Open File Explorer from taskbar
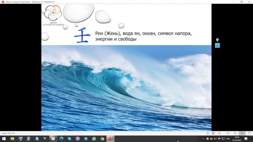 click(x=12, y=138)
